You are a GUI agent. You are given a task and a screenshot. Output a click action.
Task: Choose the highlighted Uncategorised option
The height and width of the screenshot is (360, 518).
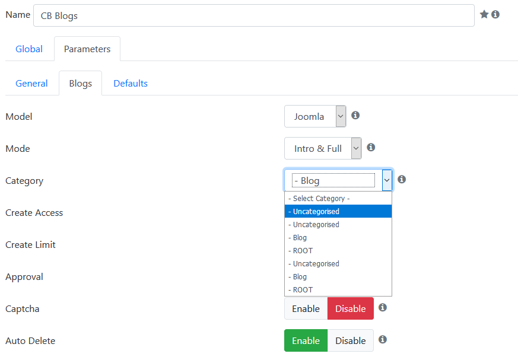[338, 211]
